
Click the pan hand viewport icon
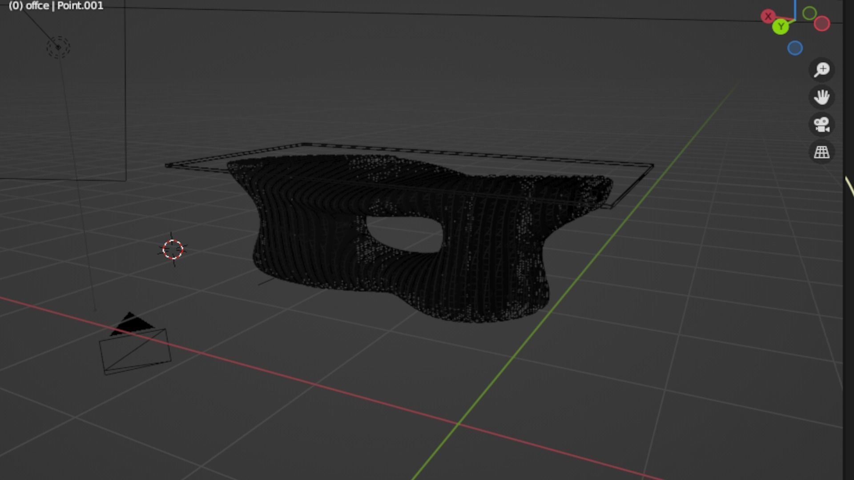pyautogui.click(x=822, y=97)
